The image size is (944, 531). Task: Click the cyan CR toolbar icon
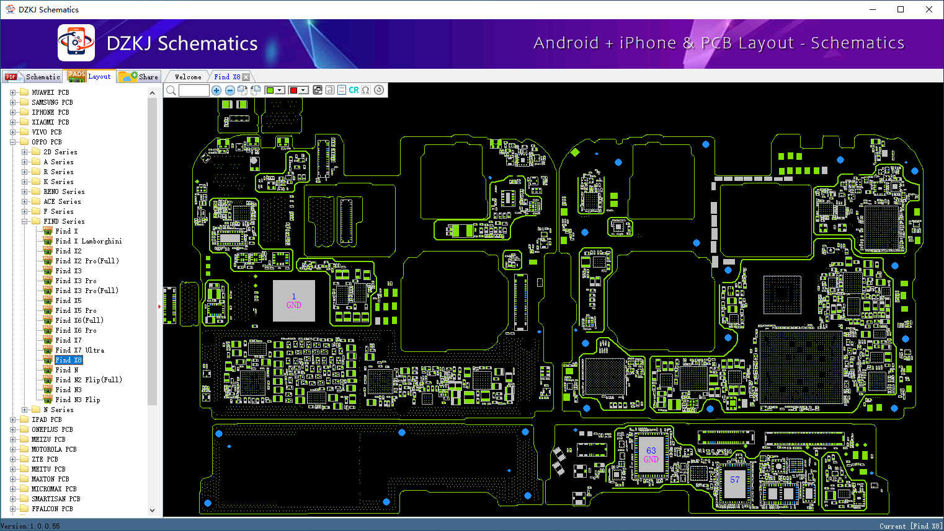354,90
